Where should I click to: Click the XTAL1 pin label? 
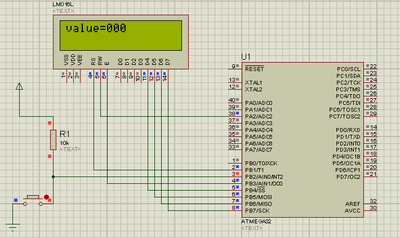[x=254, y=82]
